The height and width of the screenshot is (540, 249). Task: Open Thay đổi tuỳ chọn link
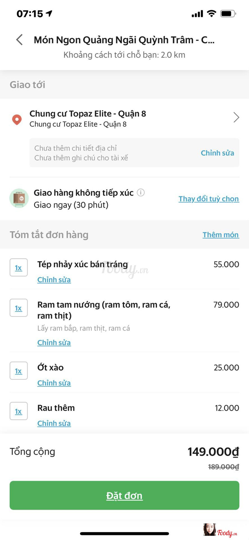point(209,199)
